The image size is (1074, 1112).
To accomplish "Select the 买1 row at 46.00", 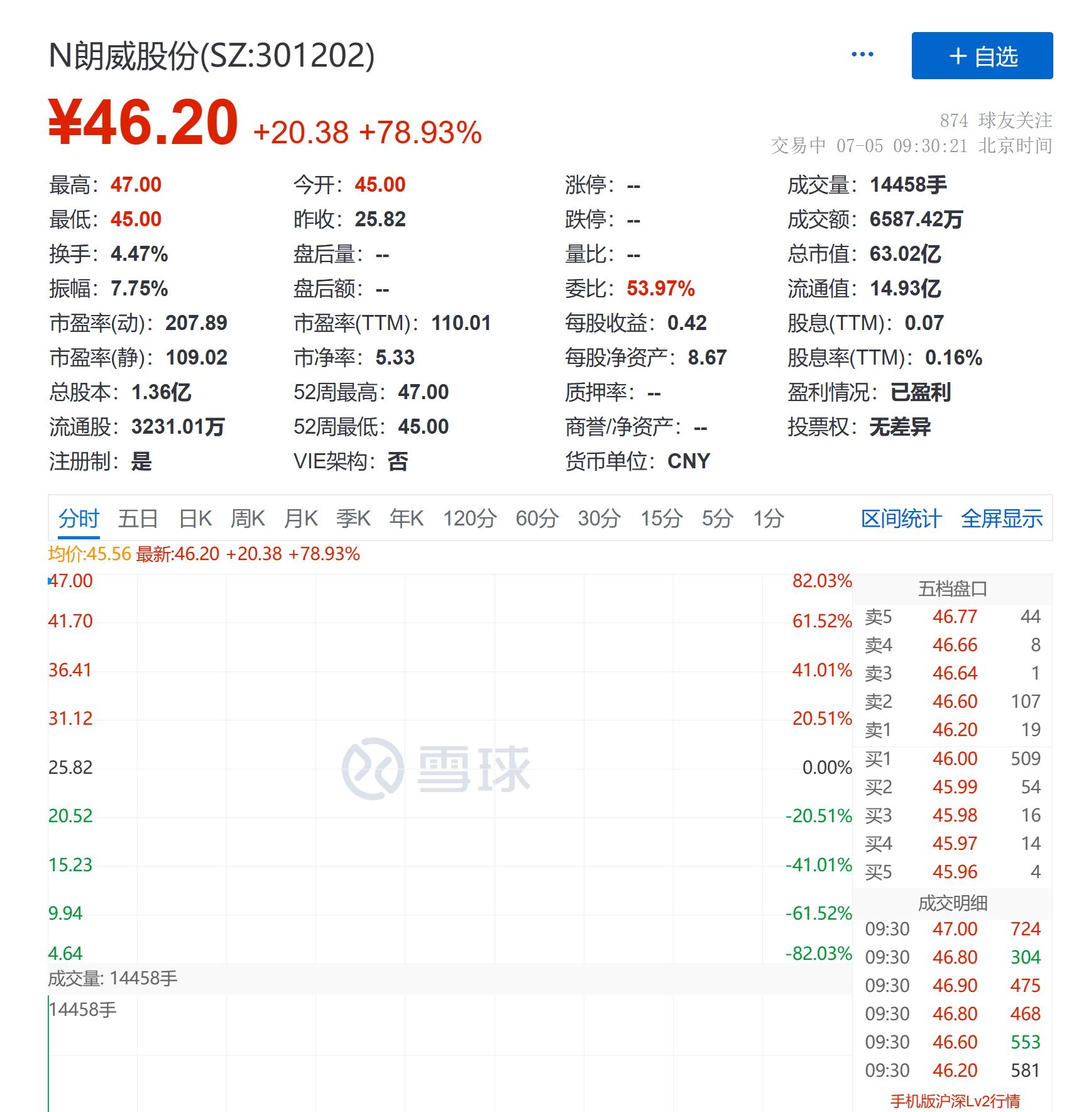I will [x=953, y=759].
